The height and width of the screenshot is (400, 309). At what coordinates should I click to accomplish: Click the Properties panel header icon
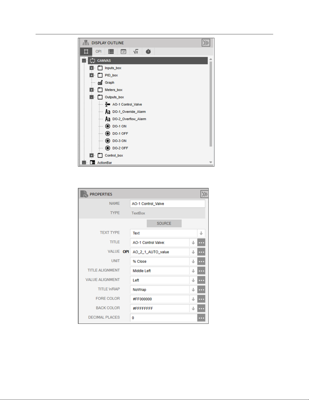84,194
